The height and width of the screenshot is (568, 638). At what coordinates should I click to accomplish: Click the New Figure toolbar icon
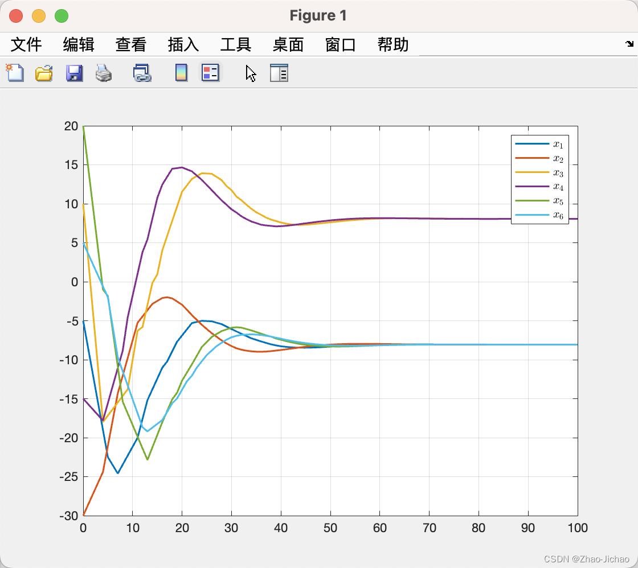coord(15,73)
